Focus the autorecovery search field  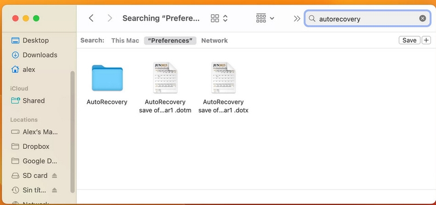pos(367,19)
